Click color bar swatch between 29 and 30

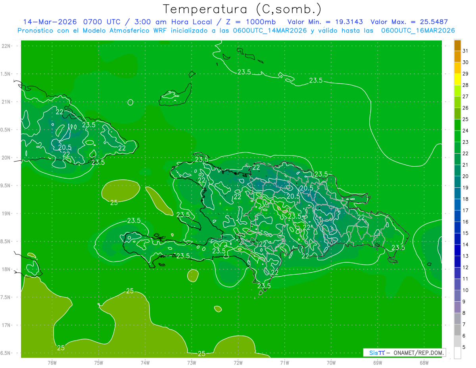point(457,68)
